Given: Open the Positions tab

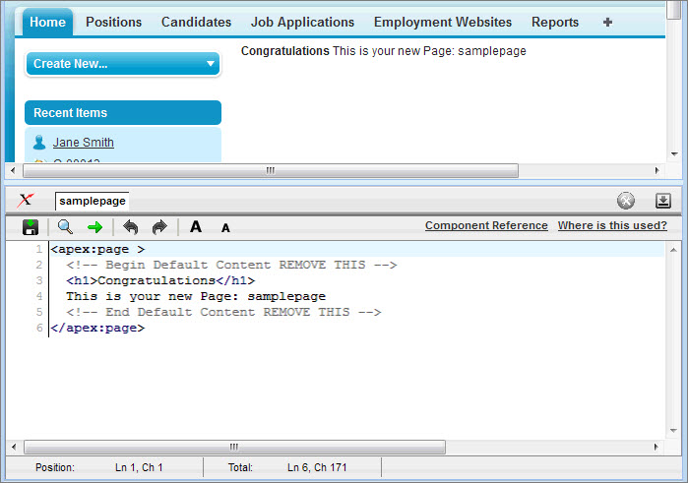Looking at the screenshot, I should coord(113,22).
